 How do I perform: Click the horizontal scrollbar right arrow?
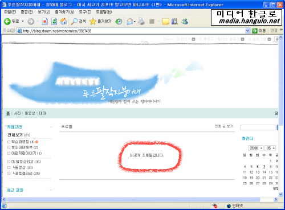coord(276,199)
